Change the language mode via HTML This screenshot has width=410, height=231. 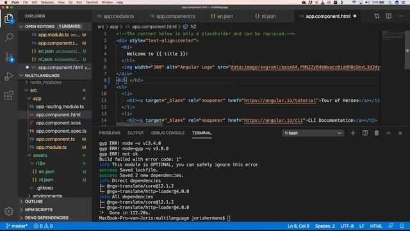click(376, 226)
